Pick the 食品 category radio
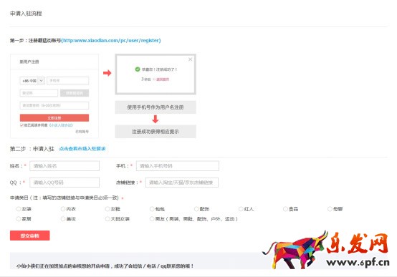 (x=285, y=209)
